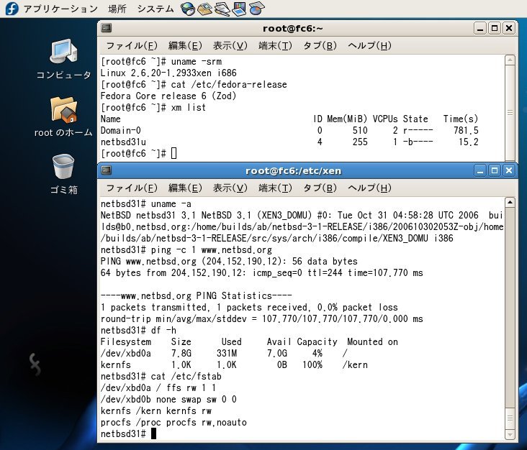
Task: Open 表示(V) menu in root@fc6:~ window
Action: tap(230, 45)
